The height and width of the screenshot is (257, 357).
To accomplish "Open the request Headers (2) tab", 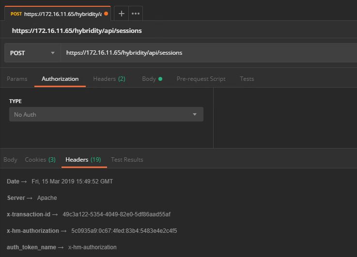I will pyautogui.click(x=109, y=79).
